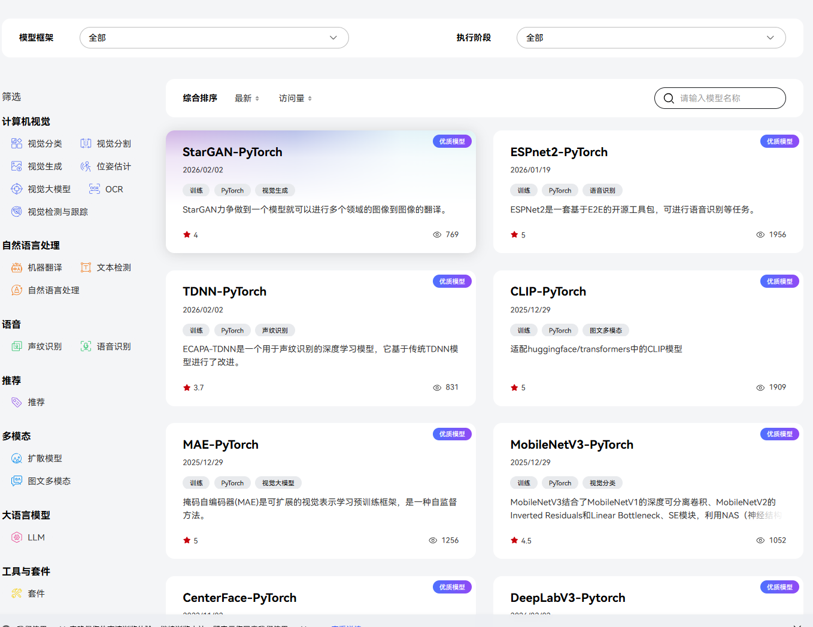Click the views eye icon on TDNN-PyTorch
The image size is (813, 627).
pos(437,388)
